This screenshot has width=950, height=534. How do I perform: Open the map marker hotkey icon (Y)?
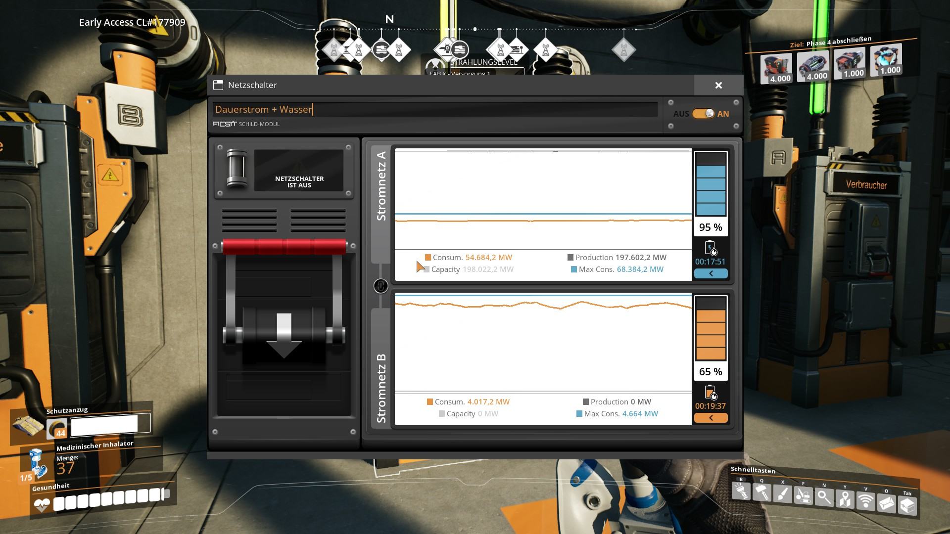click(x=845, y=499)
